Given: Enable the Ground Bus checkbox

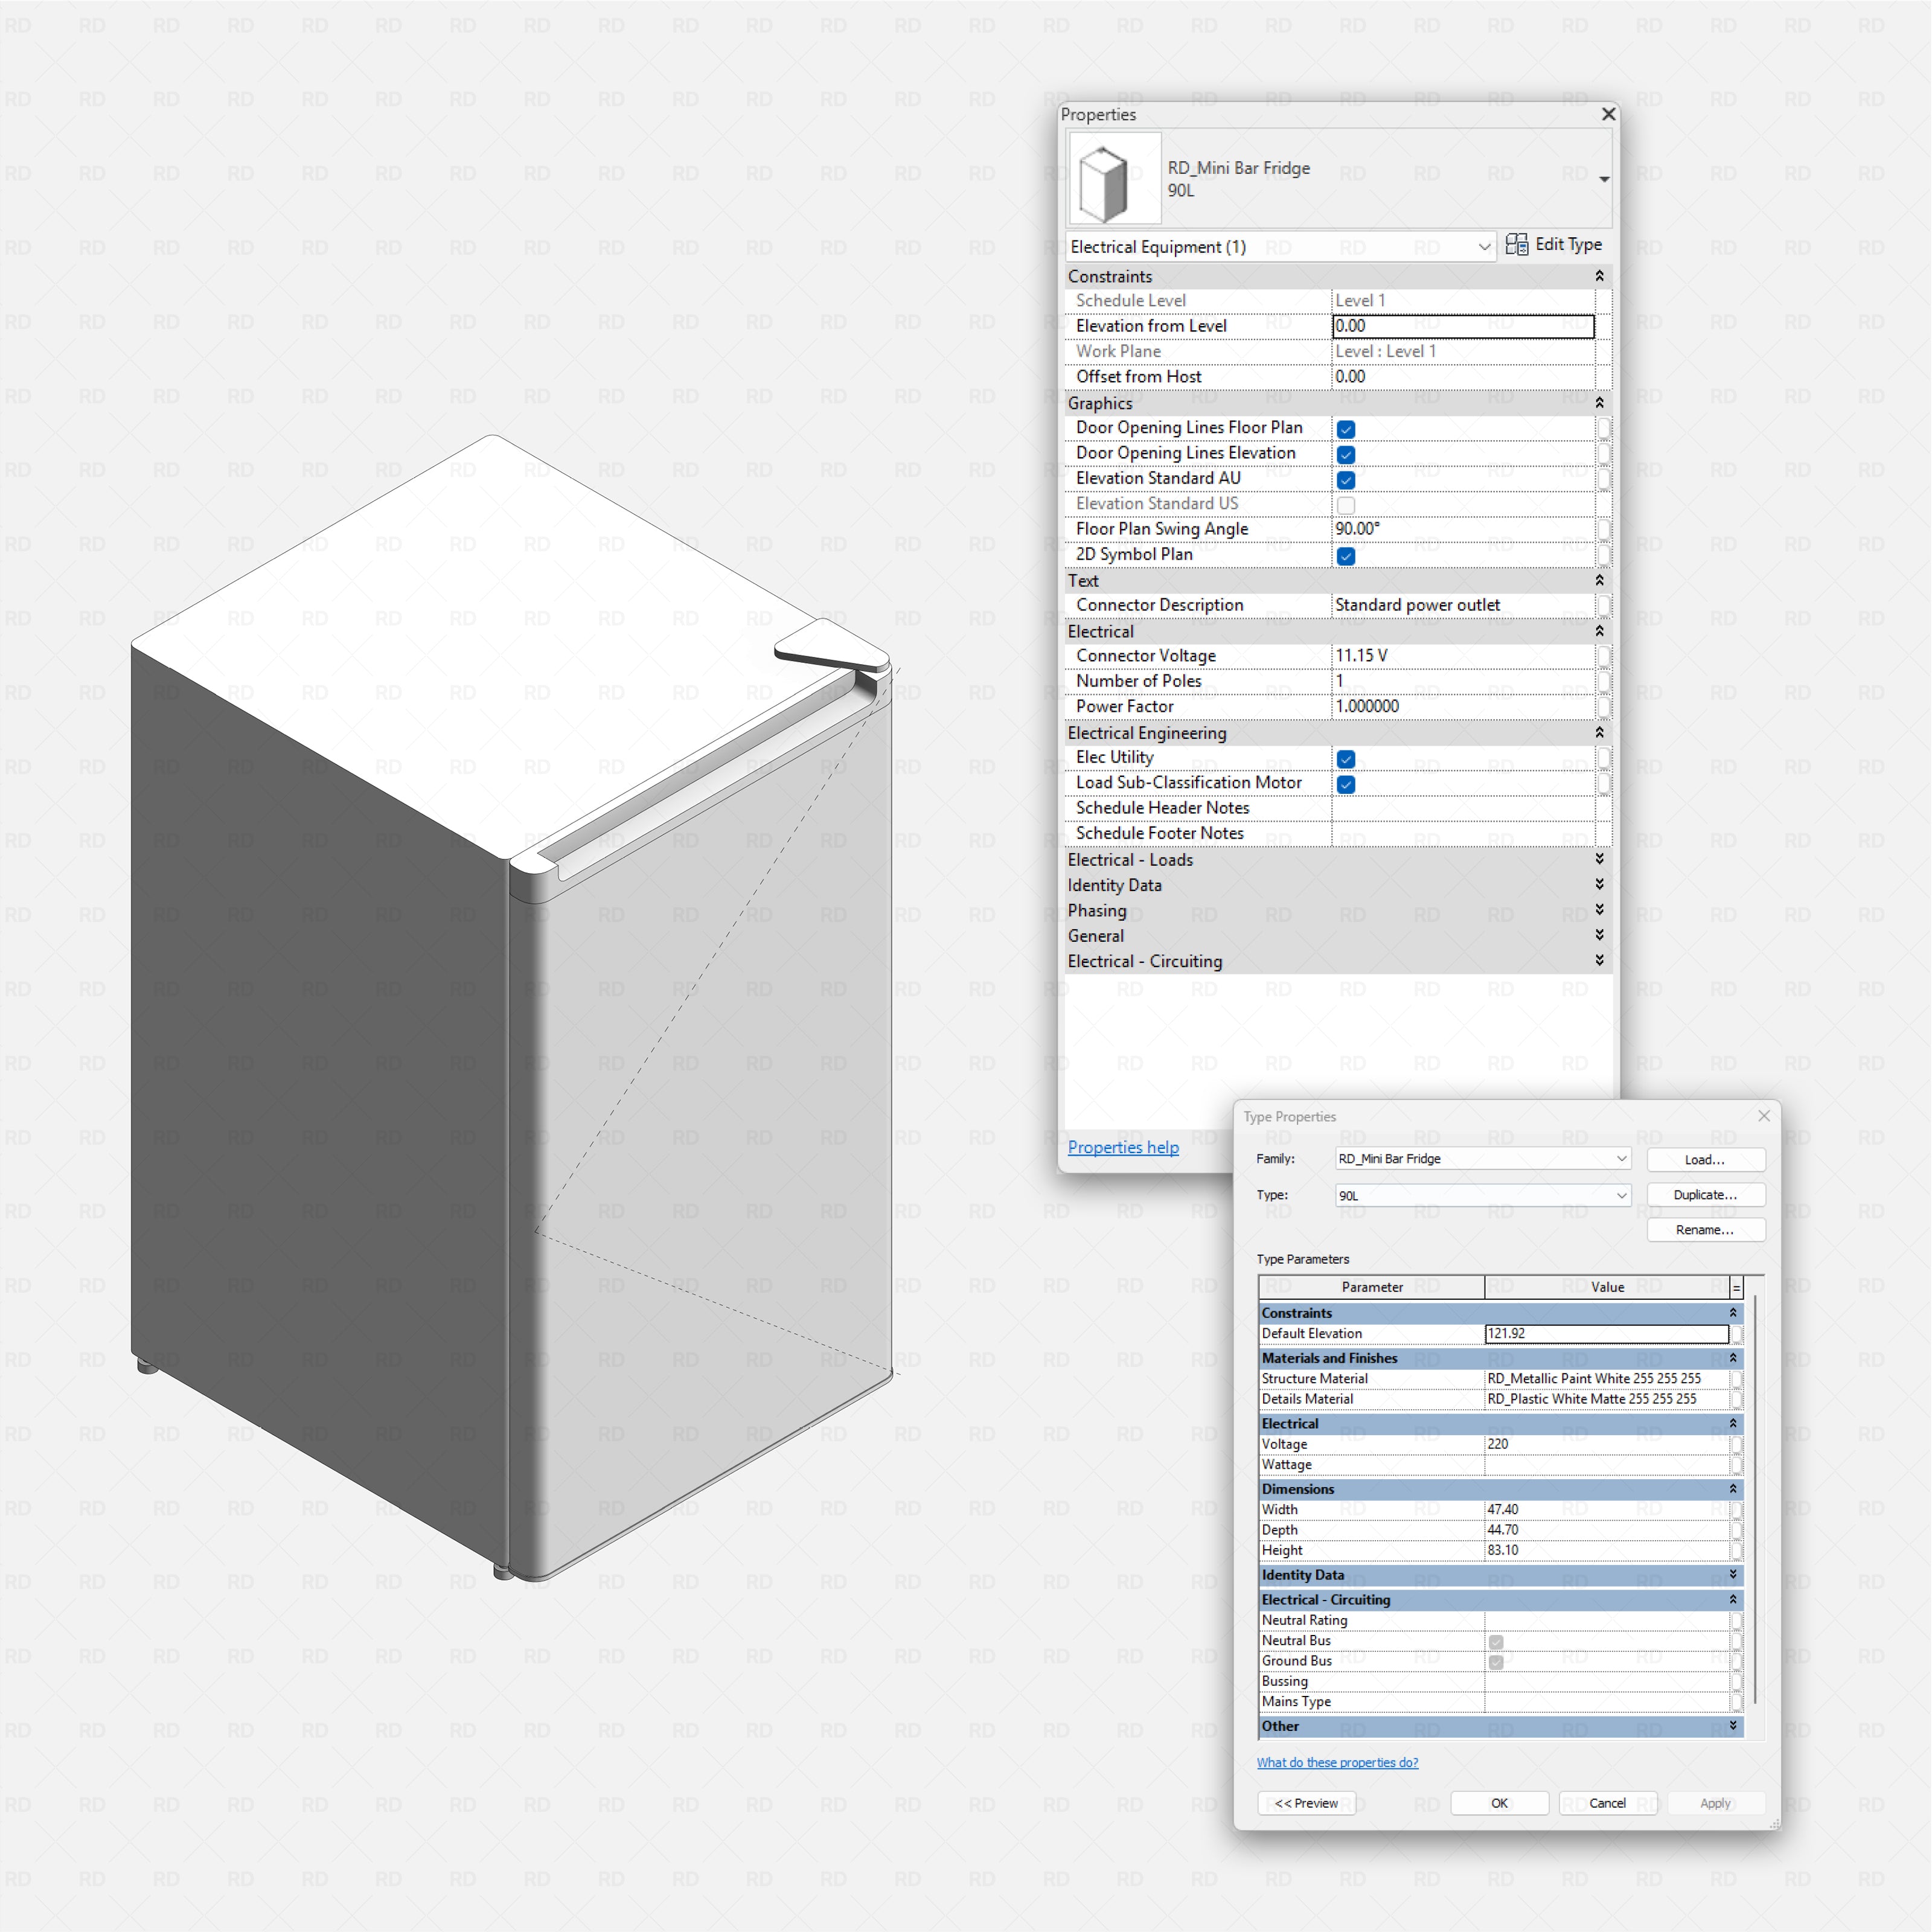Looking at the screenshot, I should 1496,1661.
